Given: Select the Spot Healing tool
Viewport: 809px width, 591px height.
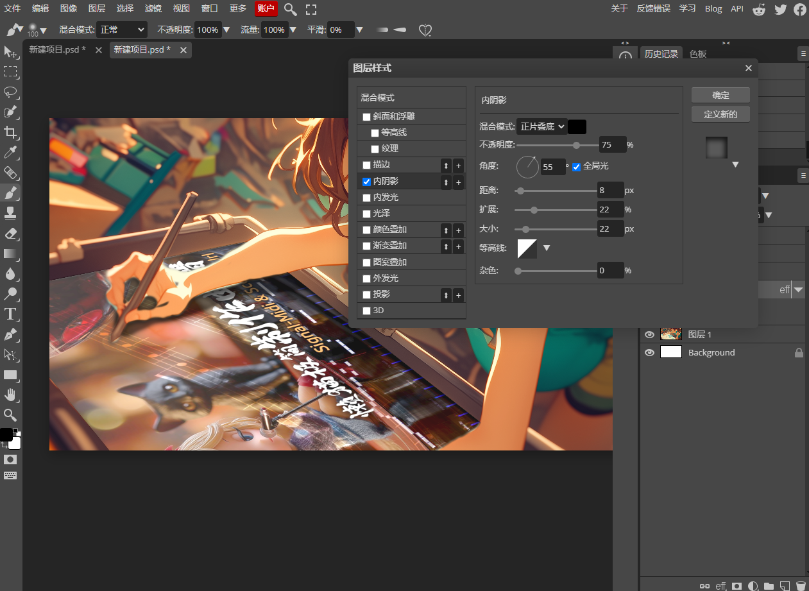Looking at the screenshot, I should (x=10, y=172).
